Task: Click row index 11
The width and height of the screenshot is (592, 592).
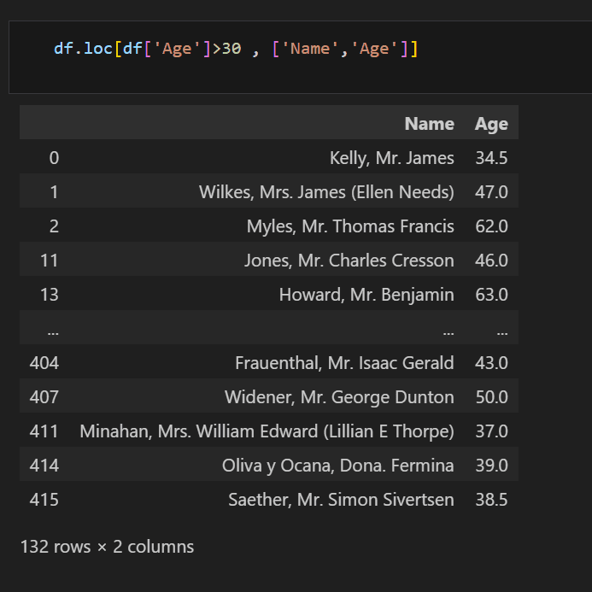Action: pos(49,261)
